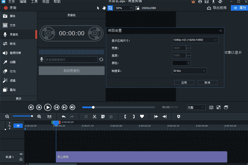The width and height of the screenshot is (248, 165).
Task: Click the undo arrow icon
Action: click(x=64, y=116)
